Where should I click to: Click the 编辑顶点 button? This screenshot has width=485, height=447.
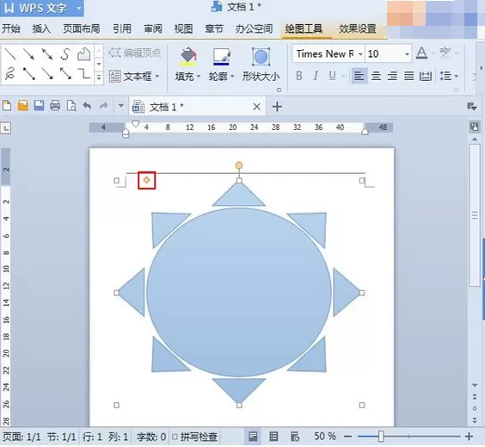point(135,53)
